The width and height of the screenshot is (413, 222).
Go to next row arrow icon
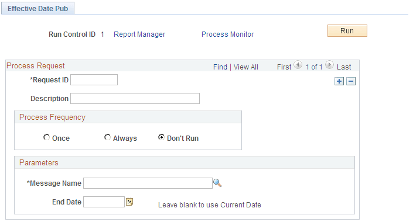329,65
